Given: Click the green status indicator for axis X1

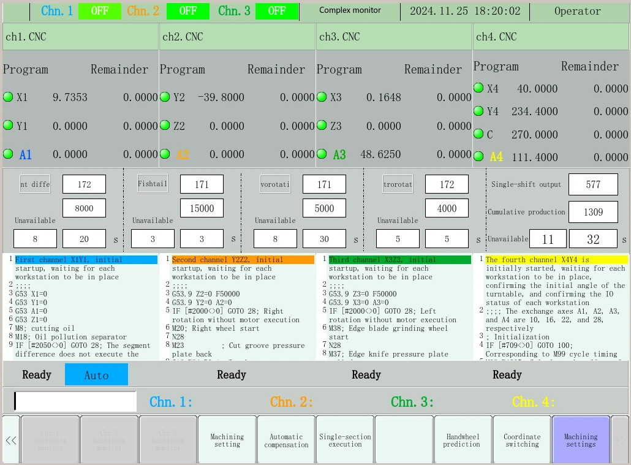Looking at the screenshot, I should coord(8,97).
